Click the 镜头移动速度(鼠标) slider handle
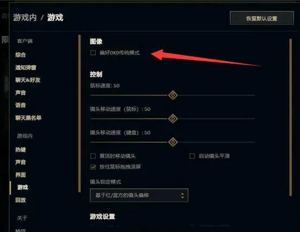 [x=173, y=119]
